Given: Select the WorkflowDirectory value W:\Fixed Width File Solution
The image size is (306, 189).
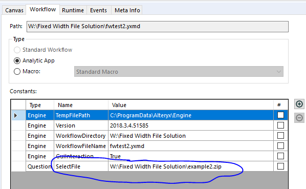Looking at the screenshot, I should pos(191,136).
